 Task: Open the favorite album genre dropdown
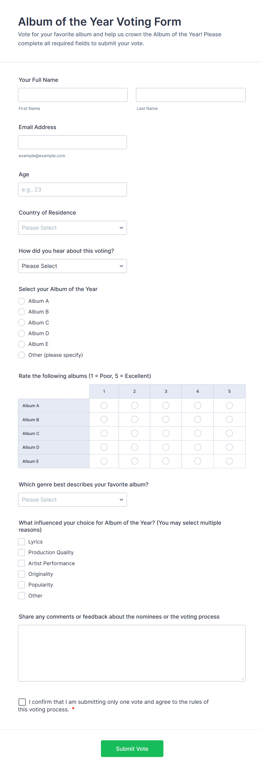[x=72, y=500]
